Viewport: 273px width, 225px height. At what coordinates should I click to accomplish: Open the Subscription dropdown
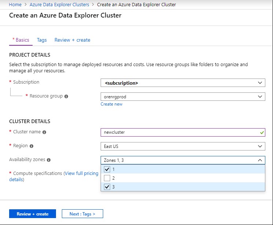[183, 83]
